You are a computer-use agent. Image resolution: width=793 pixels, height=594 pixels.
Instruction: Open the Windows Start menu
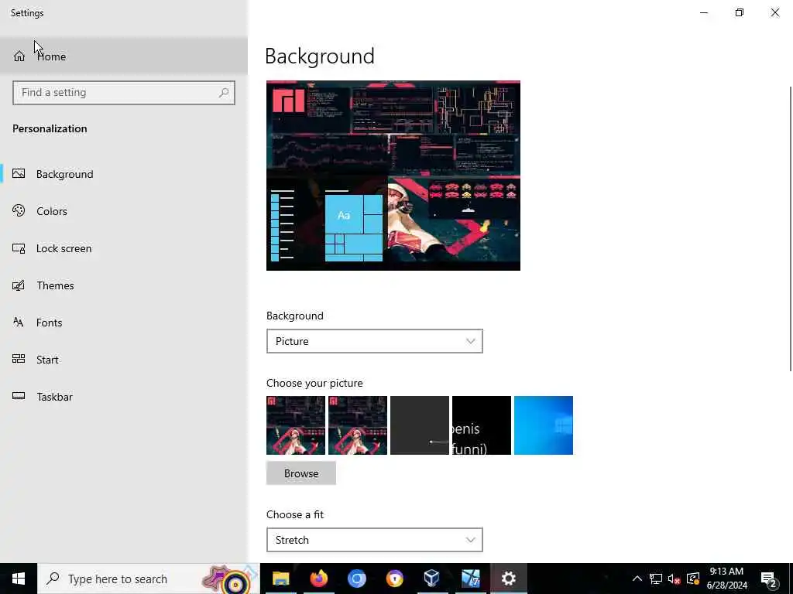pyautogui.click(x=19, y=579)
